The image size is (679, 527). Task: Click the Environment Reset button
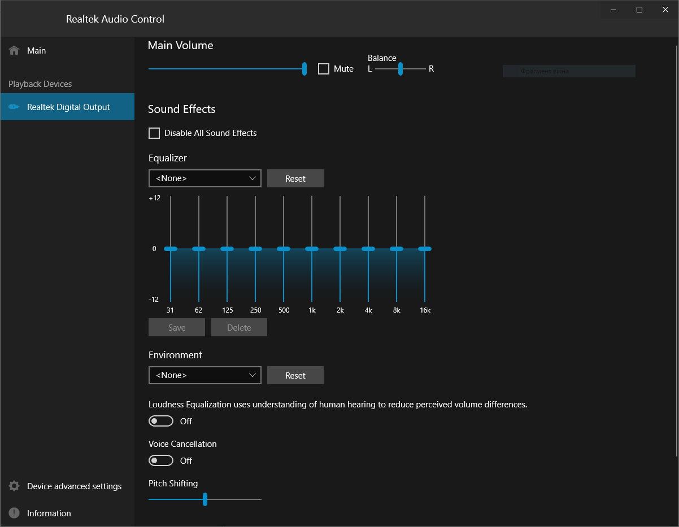(x=295, y=375)
